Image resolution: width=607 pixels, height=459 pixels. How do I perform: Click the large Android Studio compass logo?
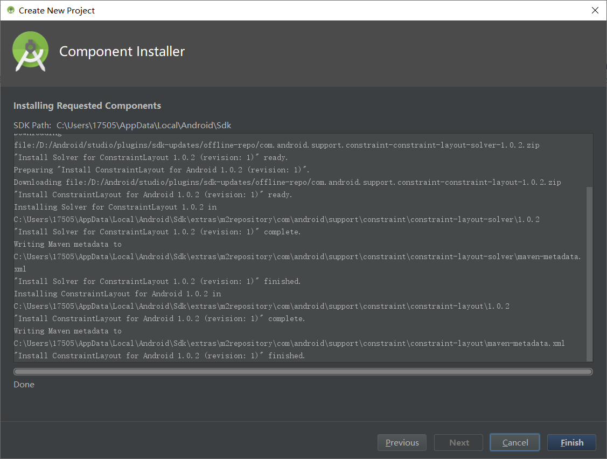click(x=30, y=52)
